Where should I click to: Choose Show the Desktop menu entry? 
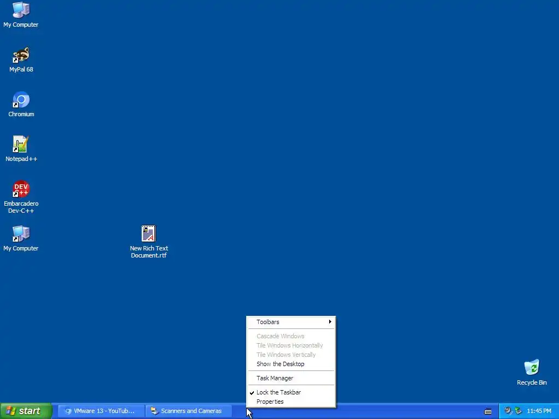pos(292,364)
